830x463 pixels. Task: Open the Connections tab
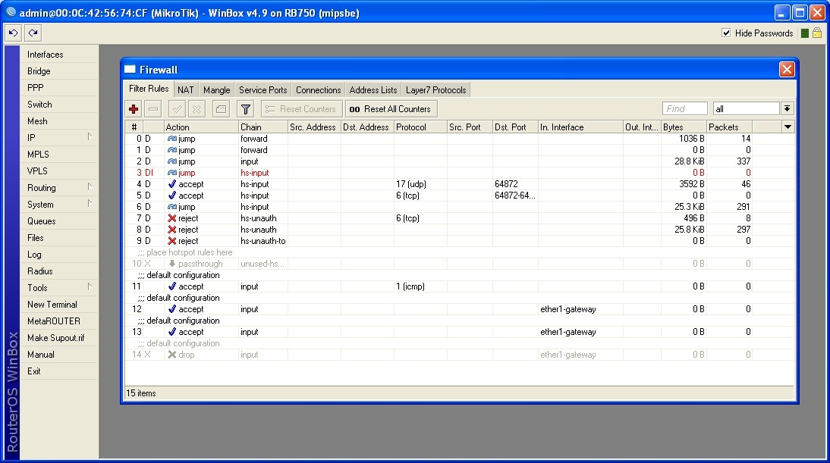(x=318, y=90)
